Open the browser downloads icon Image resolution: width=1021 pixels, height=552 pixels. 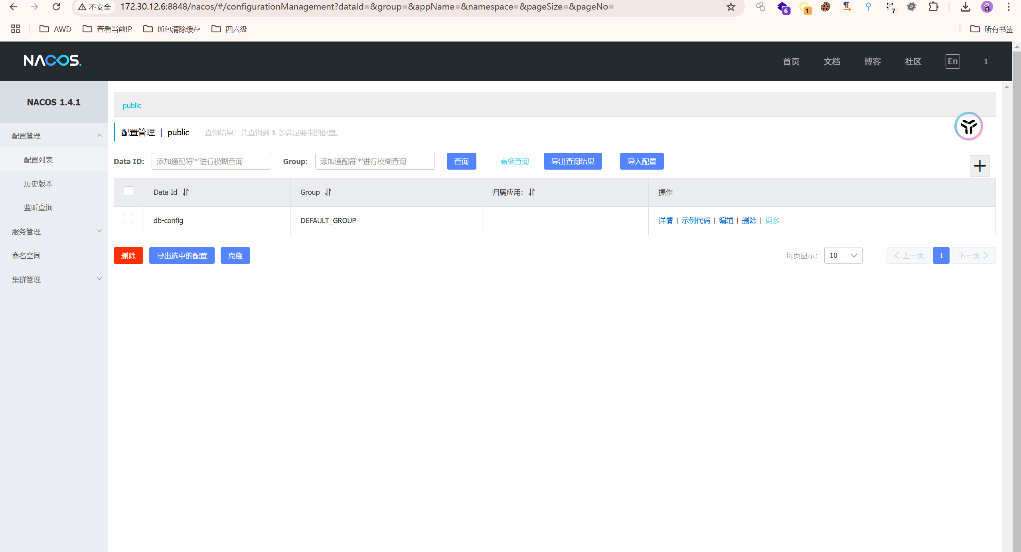coord(965,7)
